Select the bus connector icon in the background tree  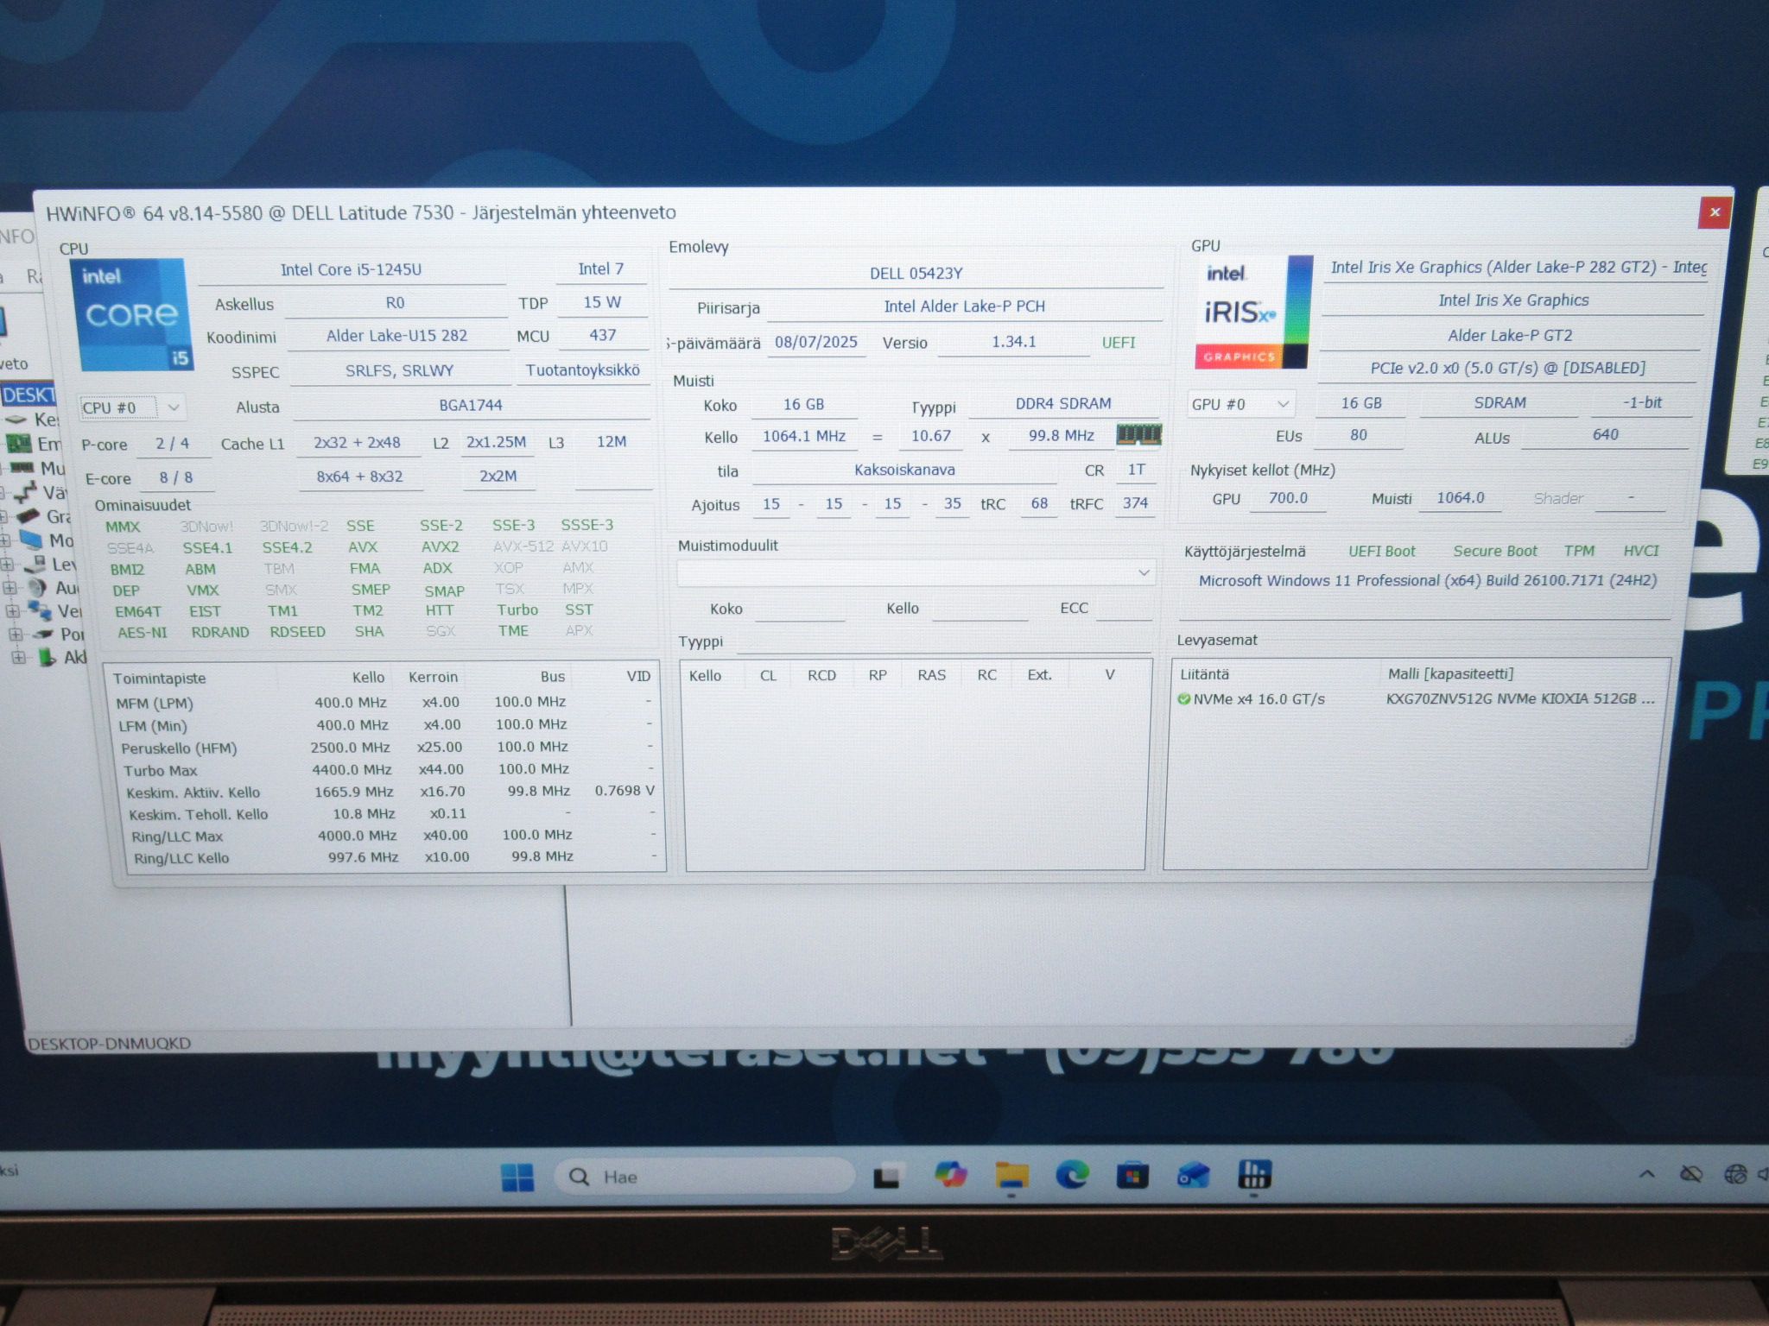(x=25, y=492)
